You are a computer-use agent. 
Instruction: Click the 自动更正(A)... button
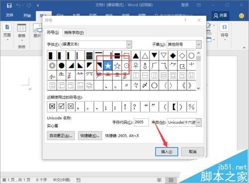click(x=61, y=136)
